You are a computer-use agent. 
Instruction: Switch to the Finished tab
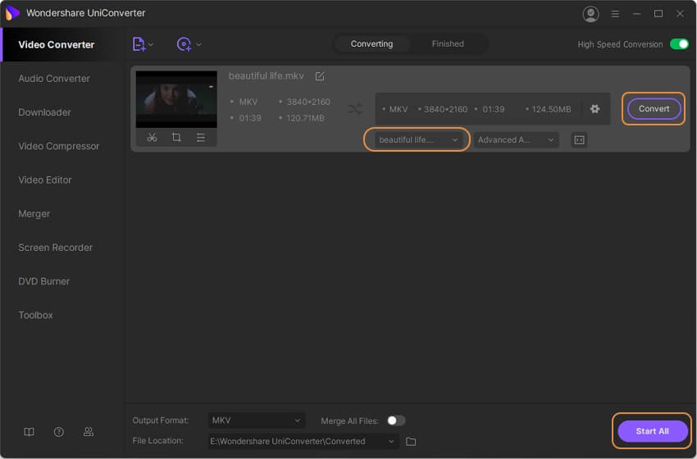pyautogui.click(x=448, y=44)
